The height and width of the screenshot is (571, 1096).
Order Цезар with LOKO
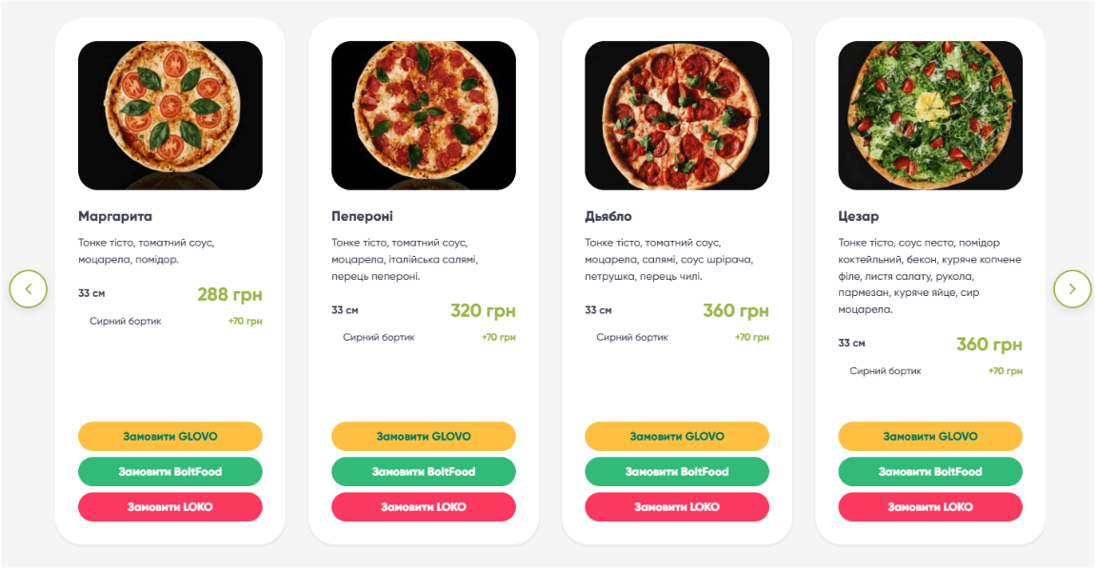pos(929,506)
